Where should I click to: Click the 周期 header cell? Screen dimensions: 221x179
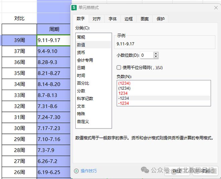tap(54, 29)
